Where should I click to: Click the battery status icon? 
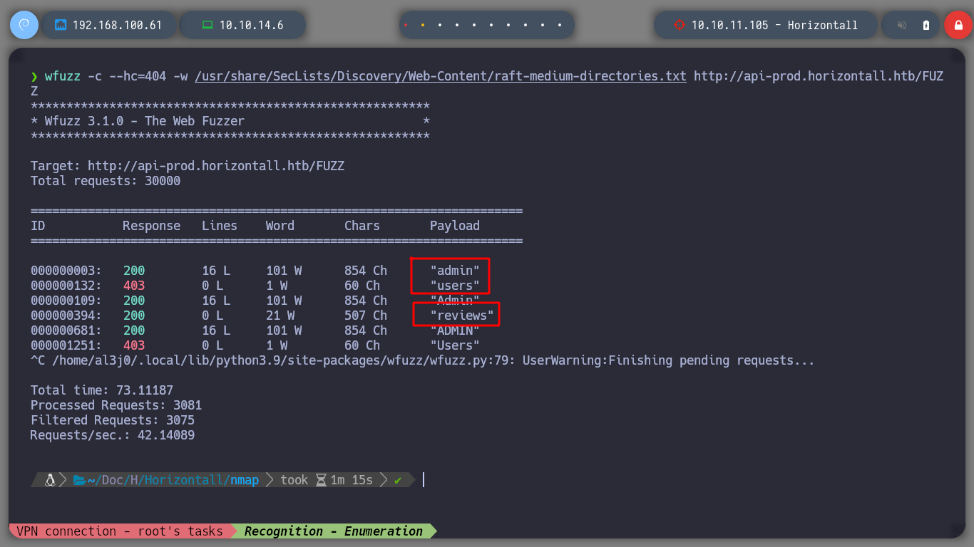926,25
